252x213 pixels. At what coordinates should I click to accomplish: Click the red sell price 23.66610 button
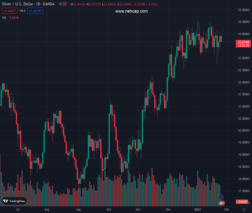click(x=8, y=11)
